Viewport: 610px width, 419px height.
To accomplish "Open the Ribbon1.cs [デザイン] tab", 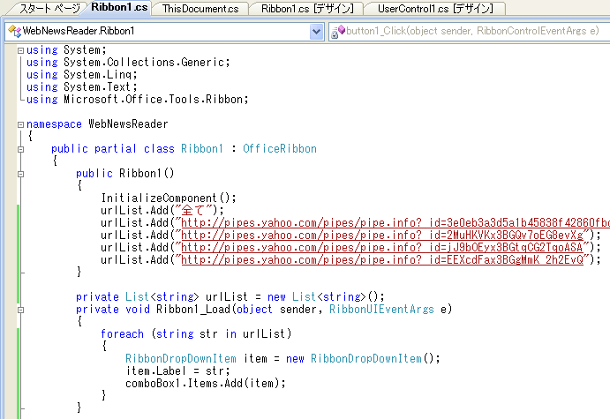I will click(x=307, y=9).
